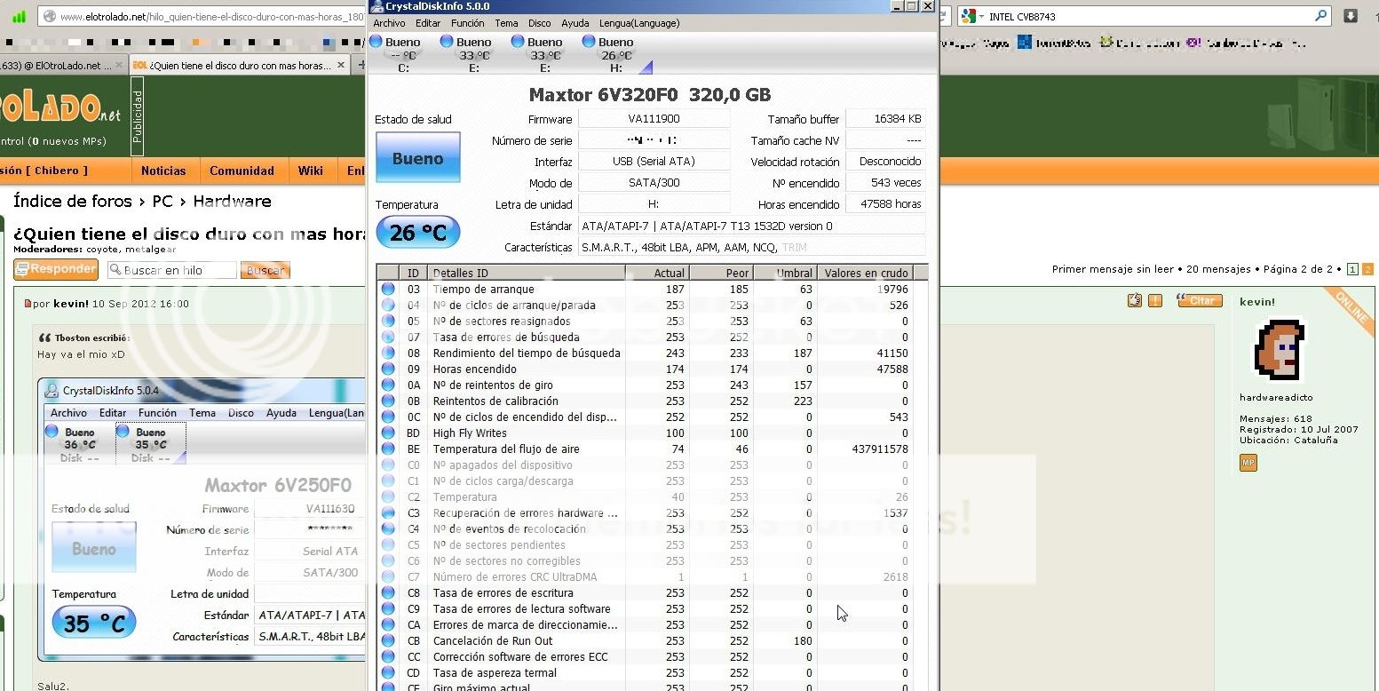
Task: Open the Ayuda menu in CrystalDiskInfo 5.0.0
Action: pos(575,23)
